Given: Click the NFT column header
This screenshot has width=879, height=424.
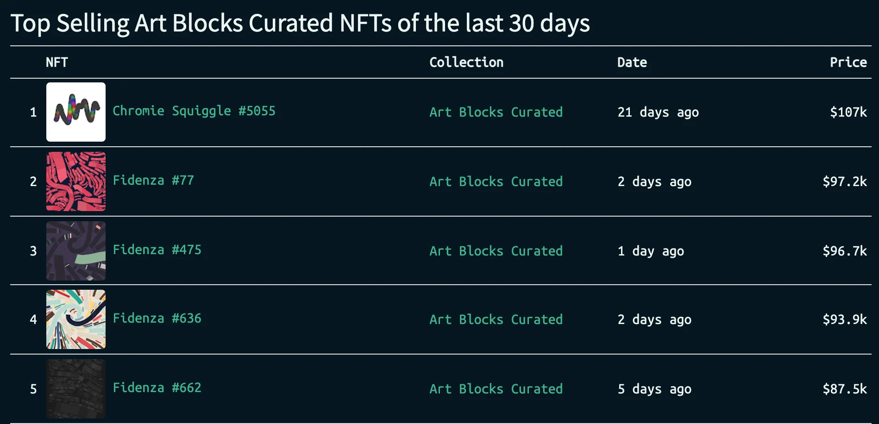Looking at the screenshot, I should pyautogui.click(x=57, y=62).
